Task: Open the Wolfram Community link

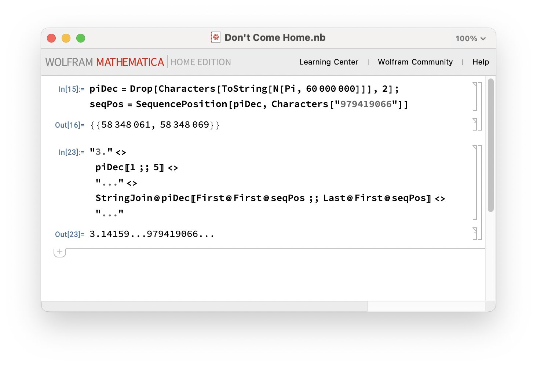Action: pyautogui.click(x=415, y=62)
